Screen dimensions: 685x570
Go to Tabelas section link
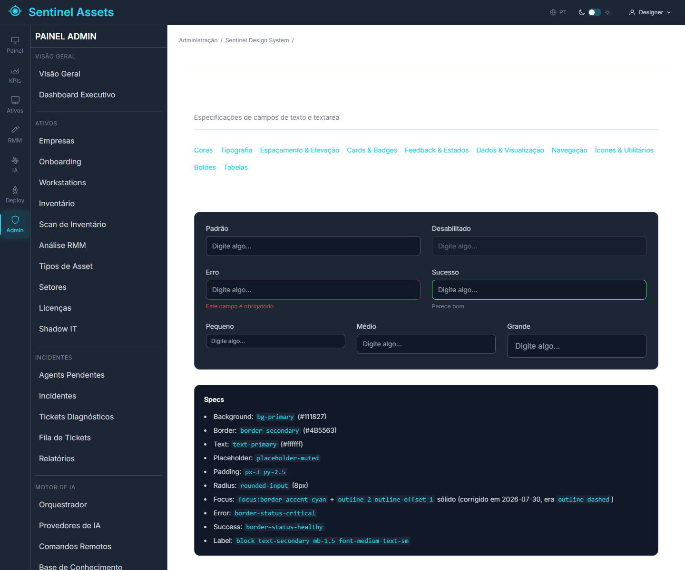point(235,167)
